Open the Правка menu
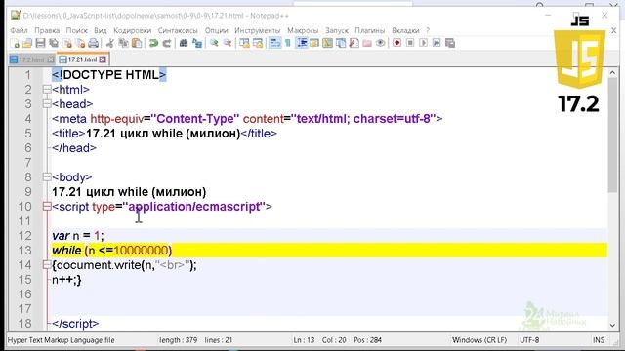The height and width of the screenshot is (351, 625). 47,30
